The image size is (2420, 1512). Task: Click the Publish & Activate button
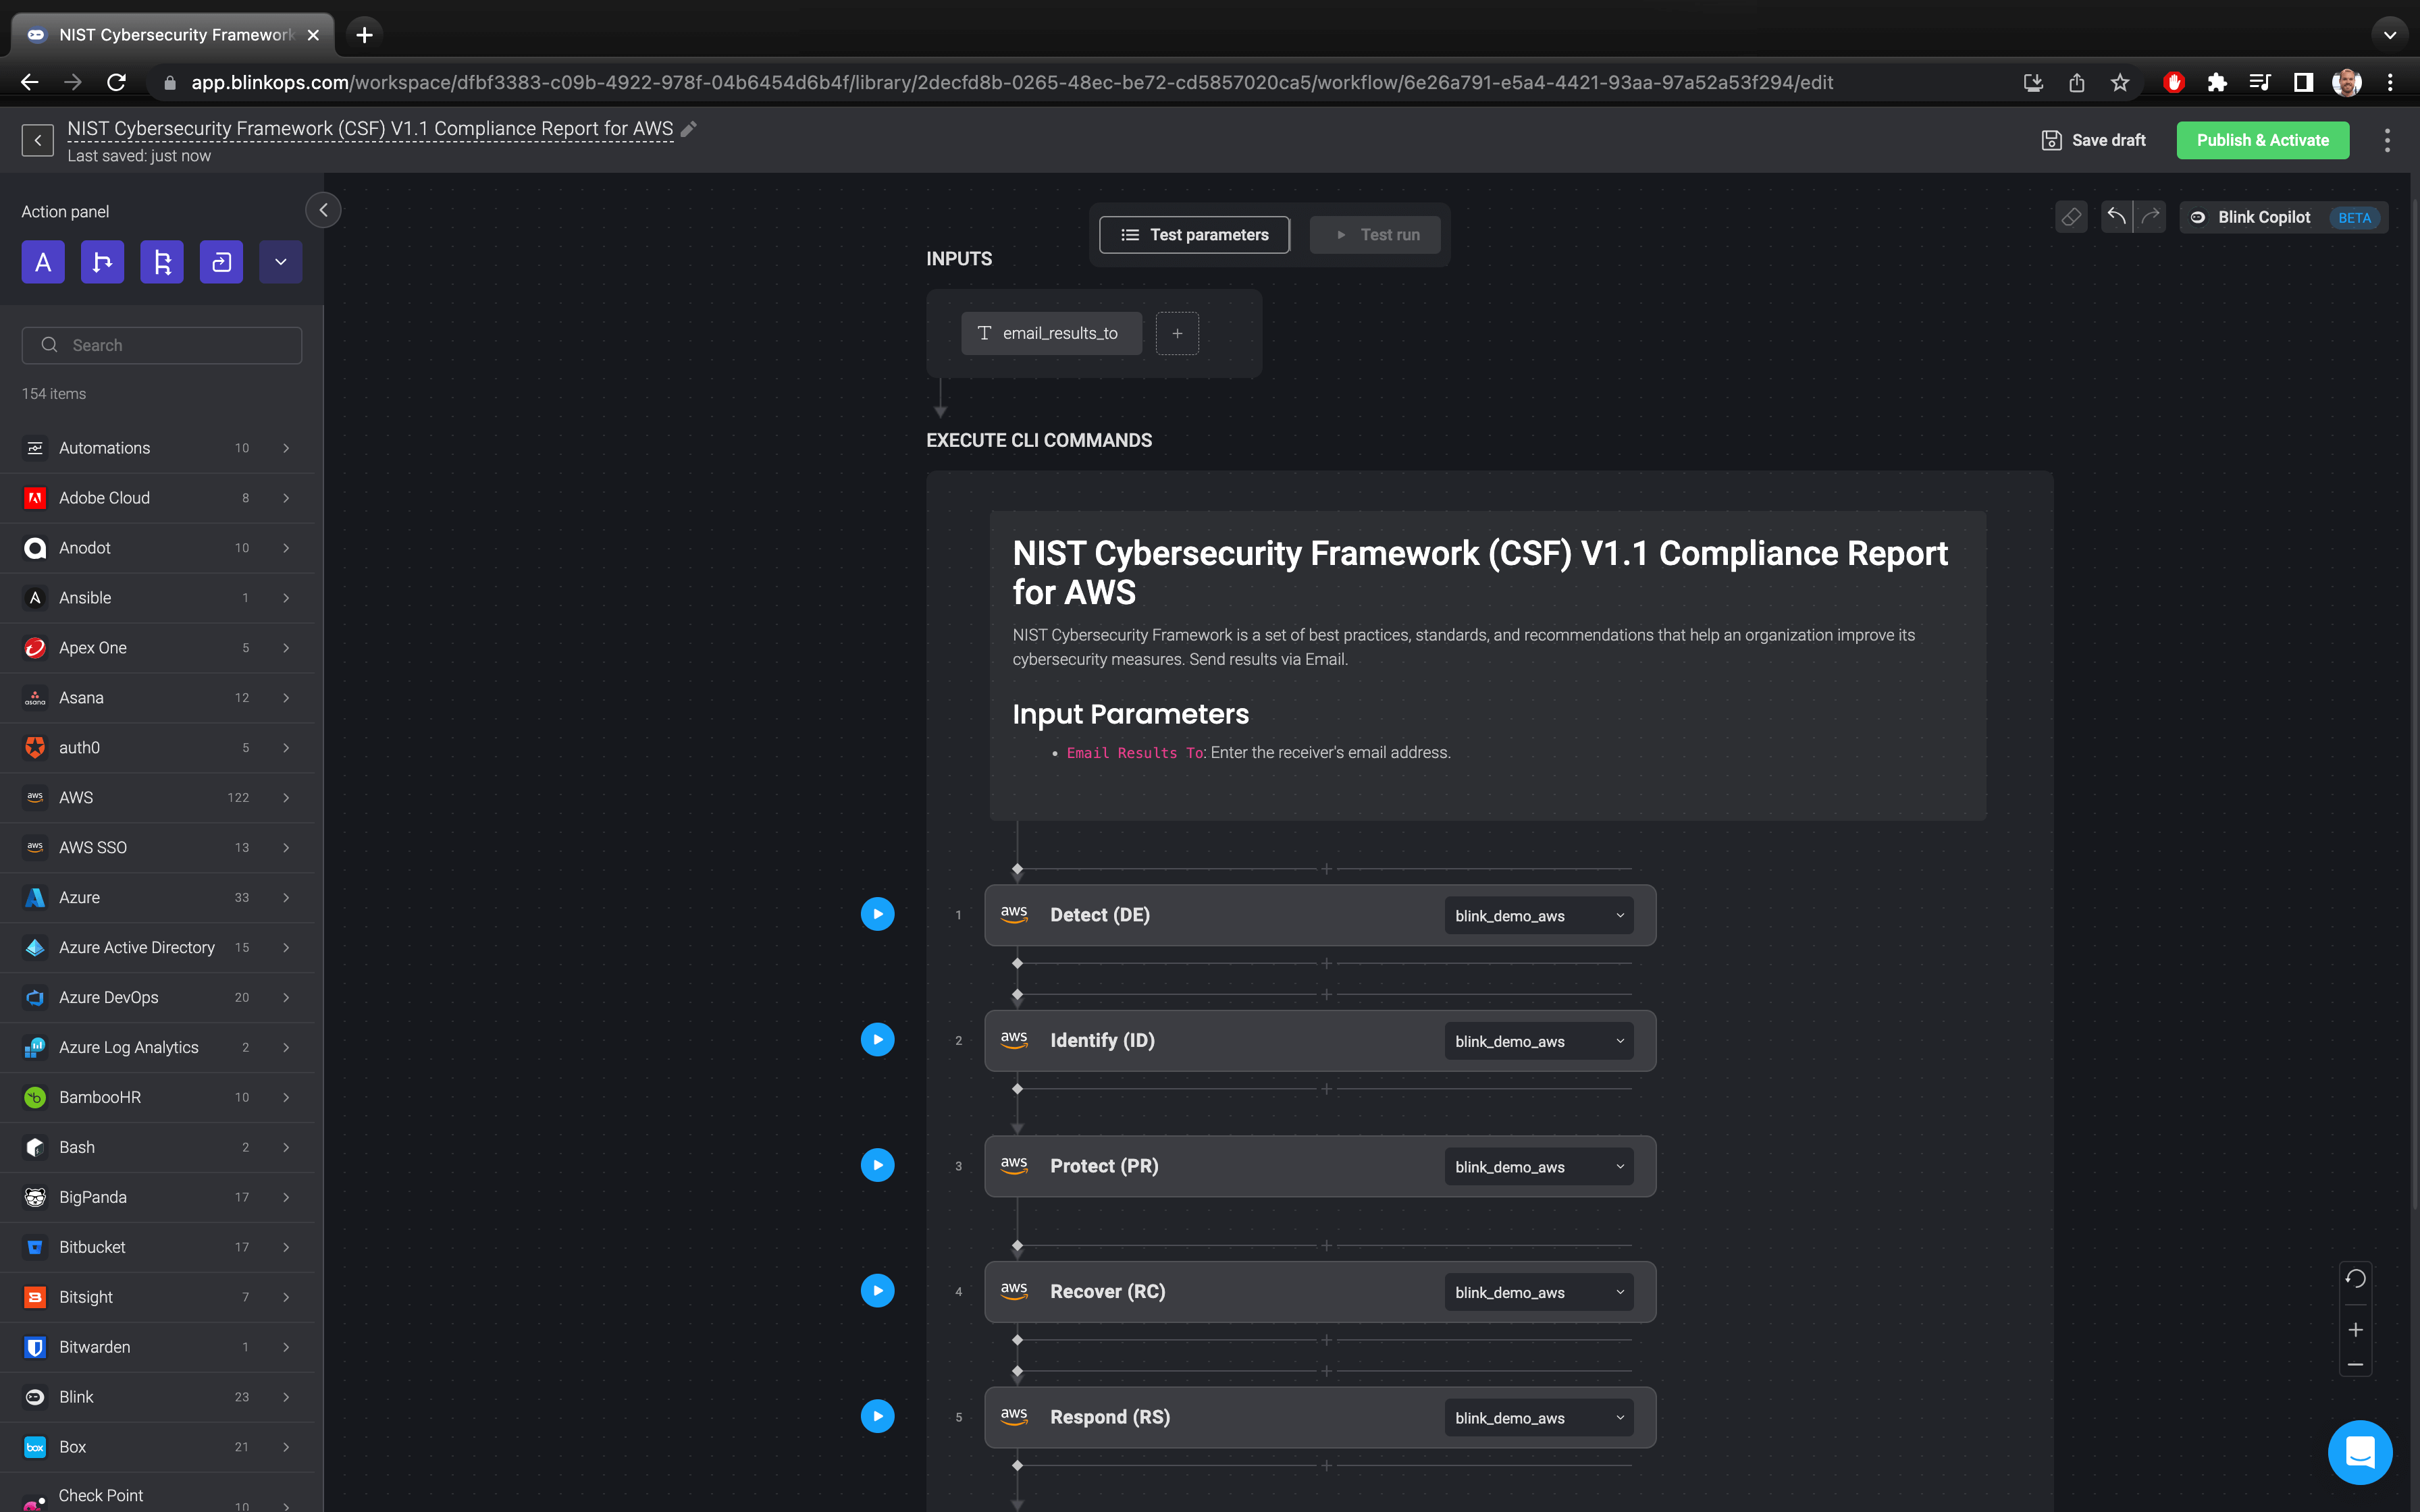pyautogui.click(x=2263, y=140)
